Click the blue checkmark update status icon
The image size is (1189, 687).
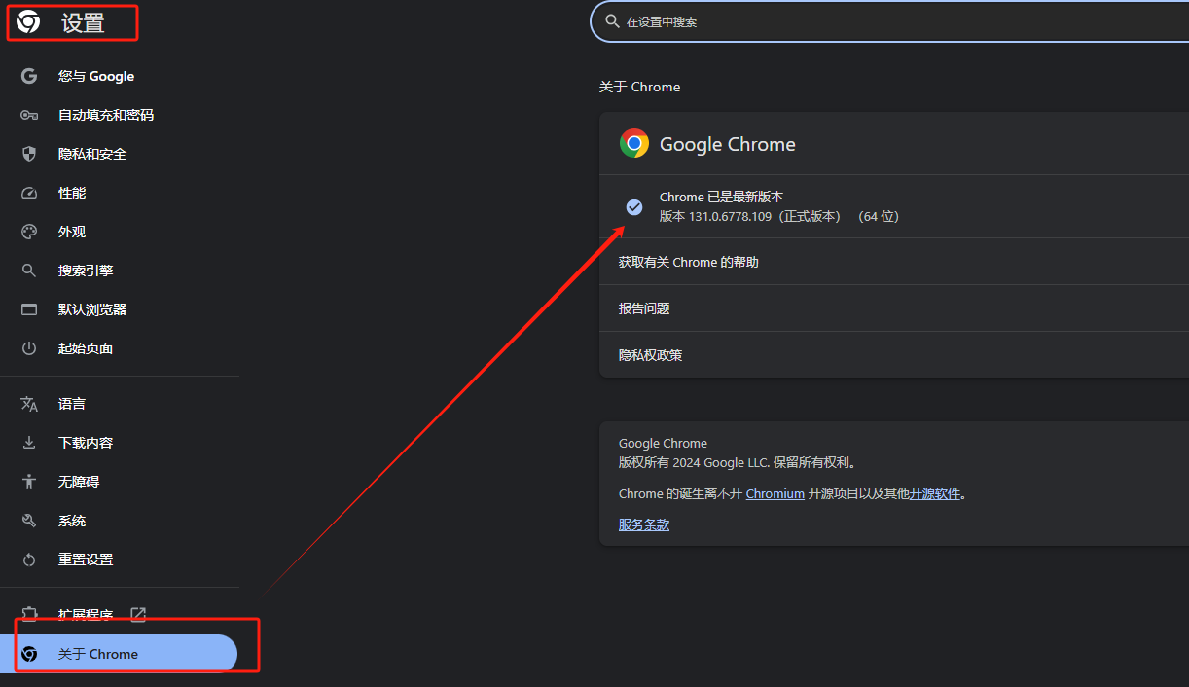pyautogui.click(x=634, y=206)
